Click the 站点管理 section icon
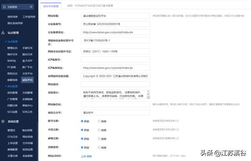Image resolution: width=251 pixels, height=161 pixels. click(x=4, y=33)
